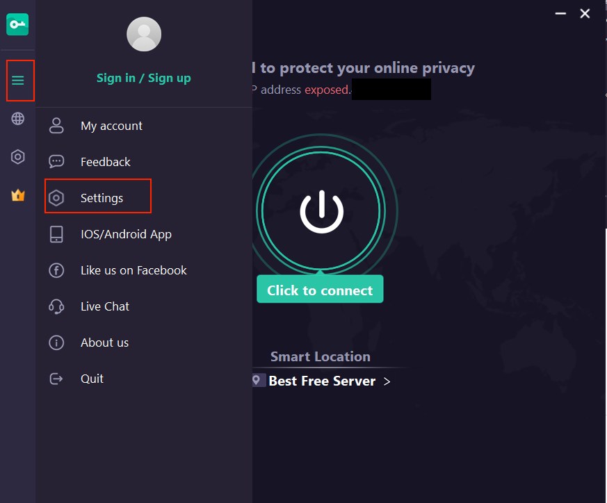Click the Live Chat headset icon
The image size is (607, 503).
click(x=56, y=306)
